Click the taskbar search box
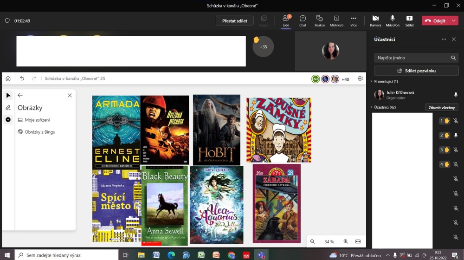 [x=66, y=255]
